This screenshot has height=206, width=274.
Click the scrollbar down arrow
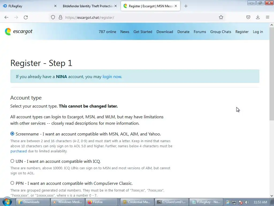[272, 196]
